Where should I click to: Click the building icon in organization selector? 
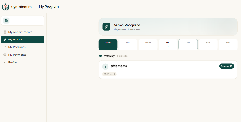point(6,21)
